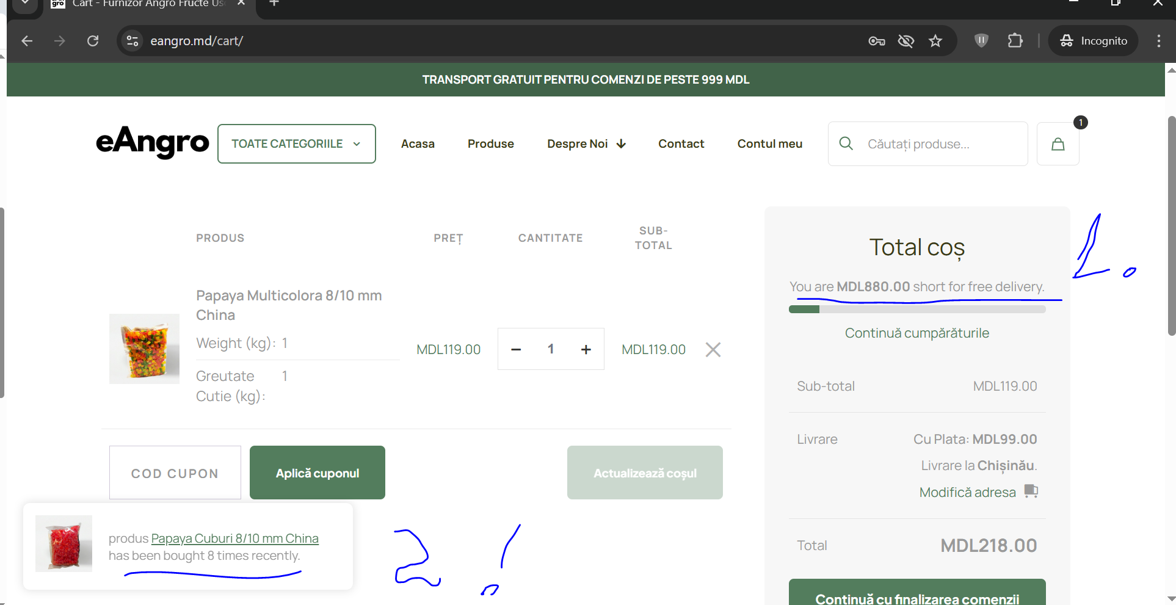This screenshot has width=1176, height=605.
Task: Click the search magnifier icon
Action: (x=846, y=143)
